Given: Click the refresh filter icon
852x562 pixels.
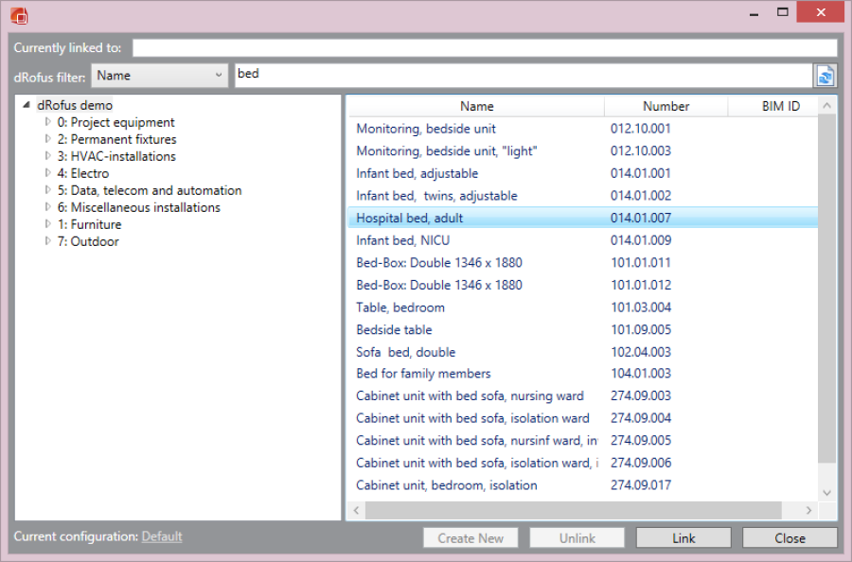Looking at the screenshot, I should (825, 76).
